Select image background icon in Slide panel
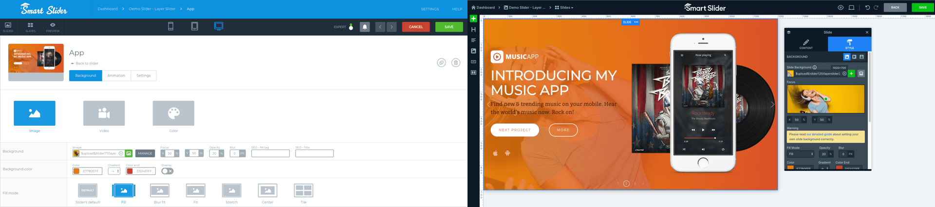The image size is (935, 207). point(847,57)
